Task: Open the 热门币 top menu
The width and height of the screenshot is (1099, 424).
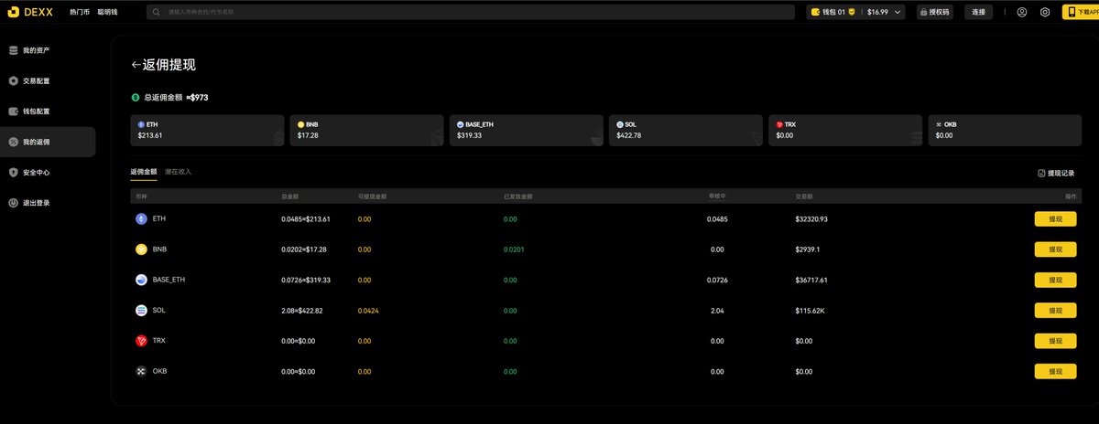Action: pos(80,12)
